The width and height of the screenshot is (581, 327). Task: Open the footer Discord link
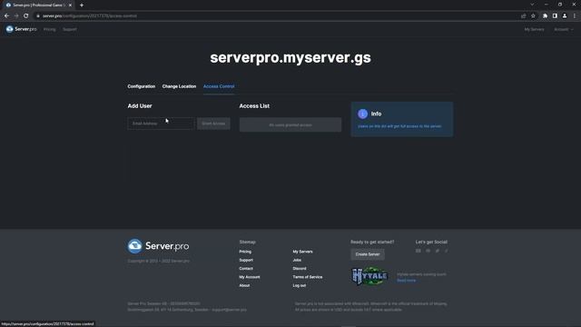(300, 269)
